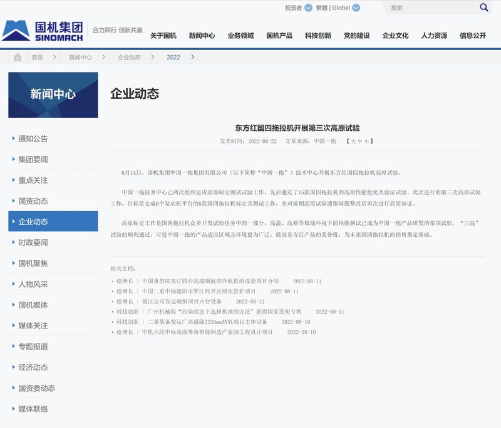Image resolution: width=501 pixels, height=428 pixels.
Task: Open 中国重型院签订四台高端铜板带冷轧机组 article
Action: click(x=210, y=281)
